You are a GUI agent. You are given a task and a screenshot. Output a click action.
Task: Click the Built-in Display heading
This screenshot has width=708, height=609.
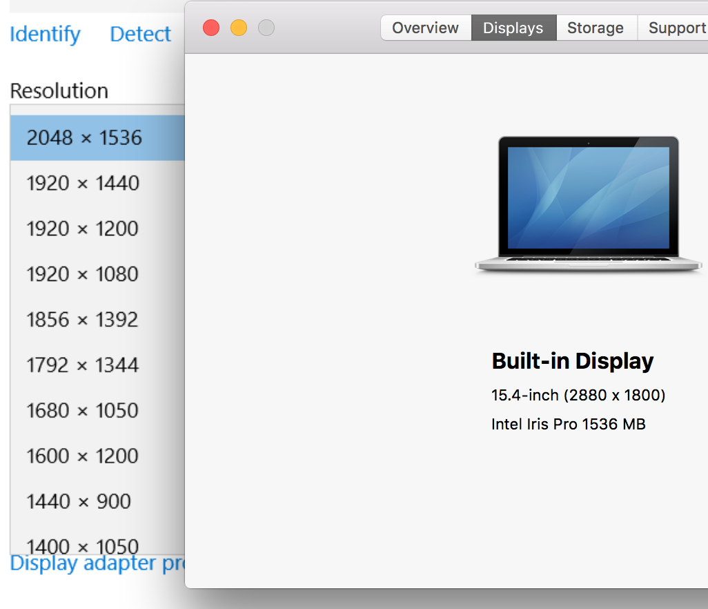[573, 361]
